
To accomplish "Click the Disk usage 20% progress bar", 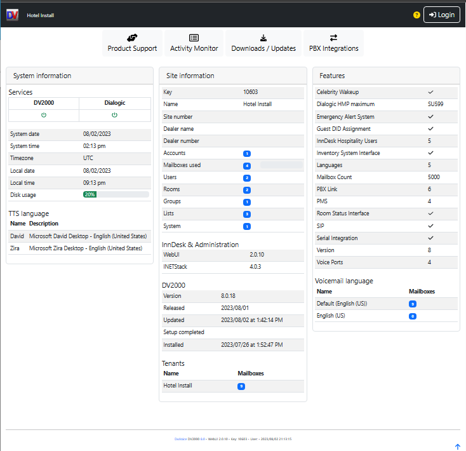I will 116,194.
